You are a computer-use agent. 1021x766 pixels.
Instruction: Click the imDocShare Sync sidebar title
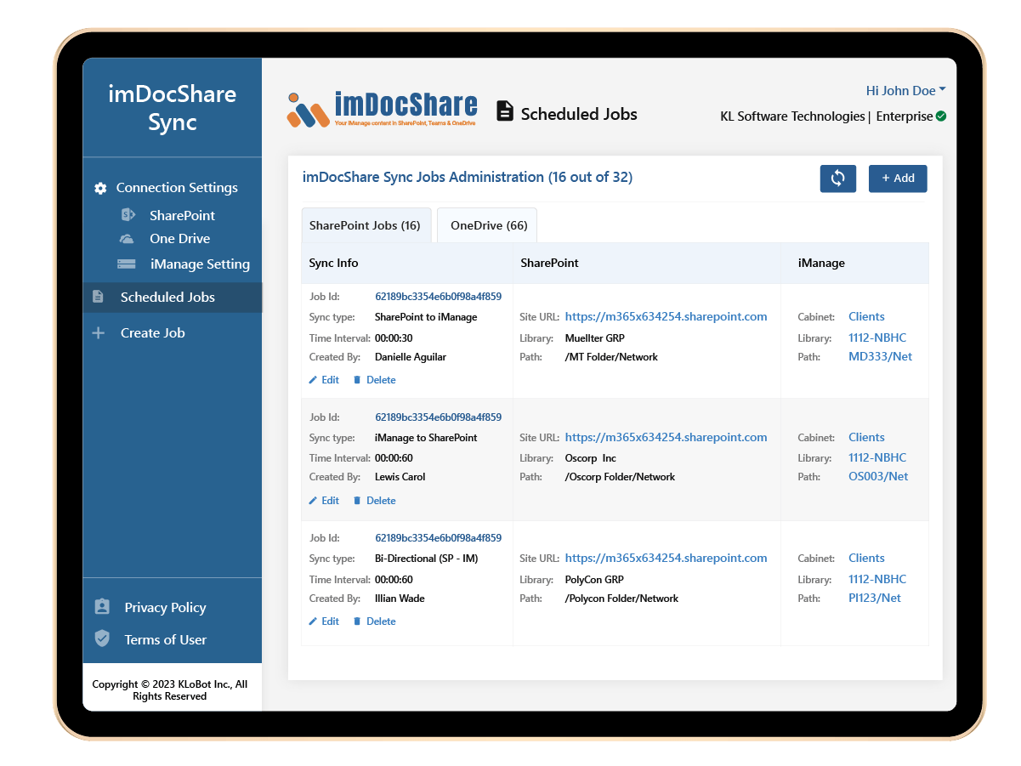[x=173, y=108]
